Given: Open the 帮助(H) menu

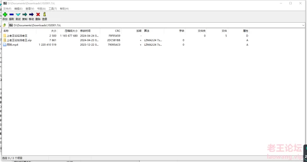Looking at the screenshot, I should [x=64, y=8].
